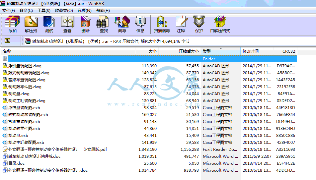Click the Folder type cell in the '..' row

[209, 59]
